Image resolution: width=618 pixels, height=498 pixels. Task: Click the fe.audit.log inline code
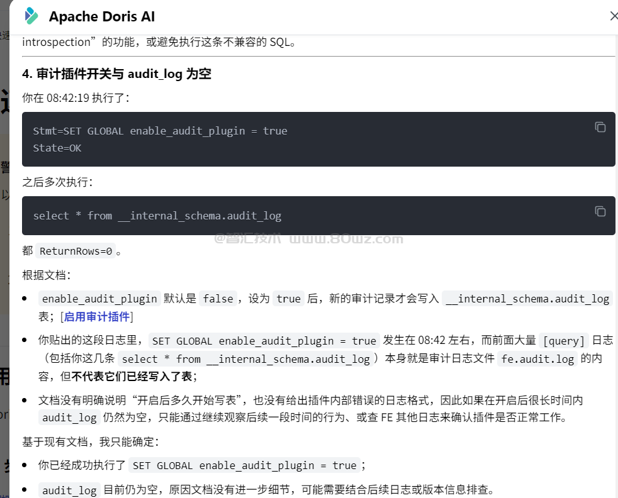click(x=537, y=359)
